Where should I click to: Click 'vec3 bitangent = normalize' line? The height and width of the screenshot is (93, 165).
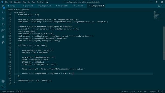coord(42,38)
